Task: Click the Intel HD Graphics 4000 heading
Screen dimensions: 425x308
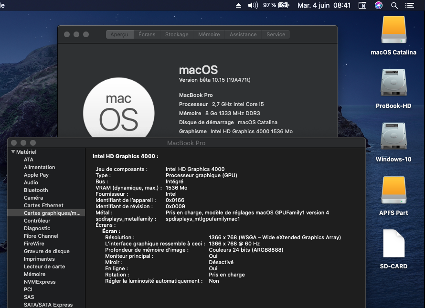Action: [126, 156]
